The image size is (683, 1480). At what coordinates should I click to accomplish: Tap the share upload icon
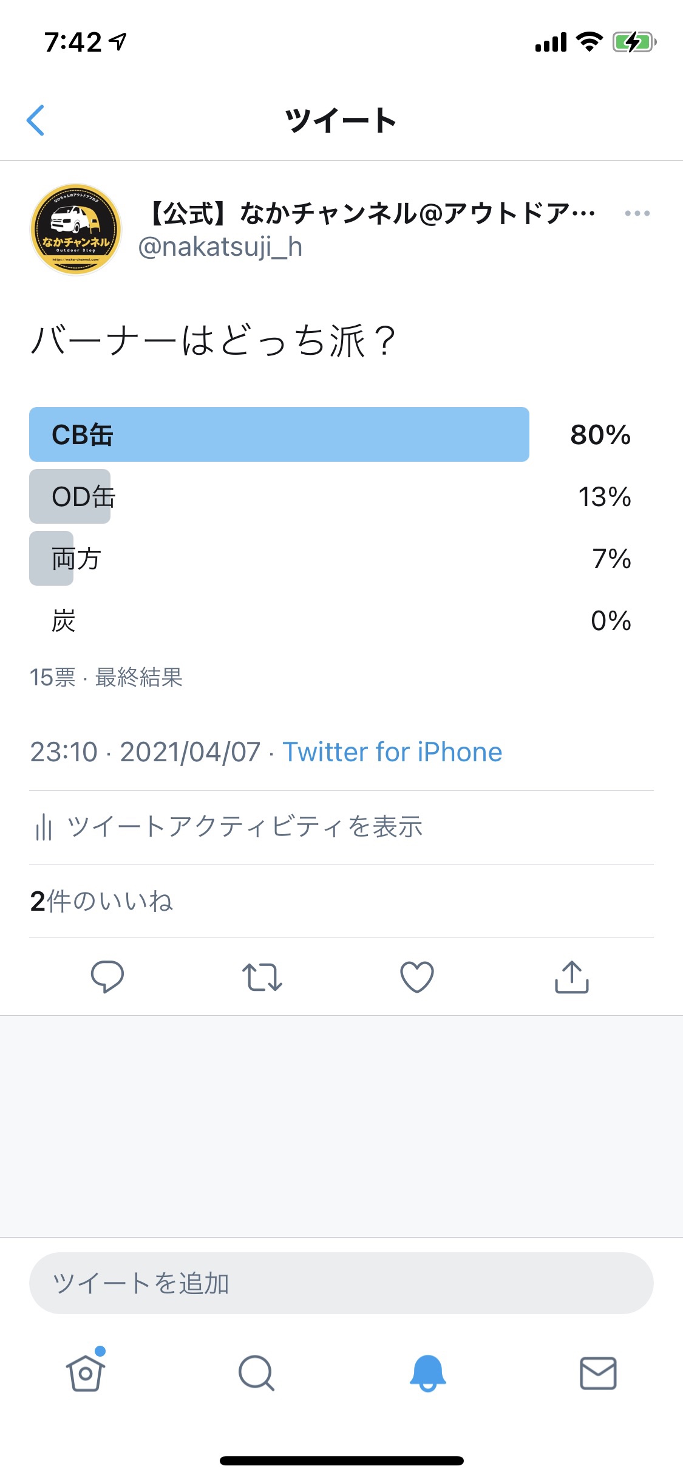tap(572, 977)
